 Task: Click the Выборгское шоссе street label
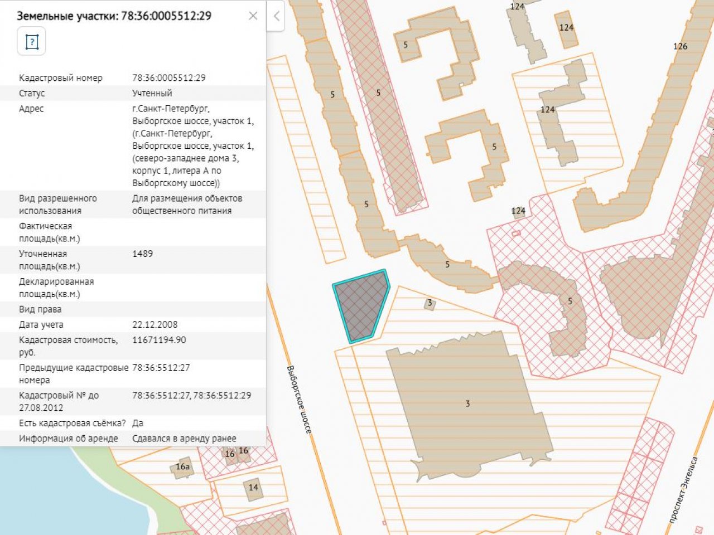(x=299, y=398)
